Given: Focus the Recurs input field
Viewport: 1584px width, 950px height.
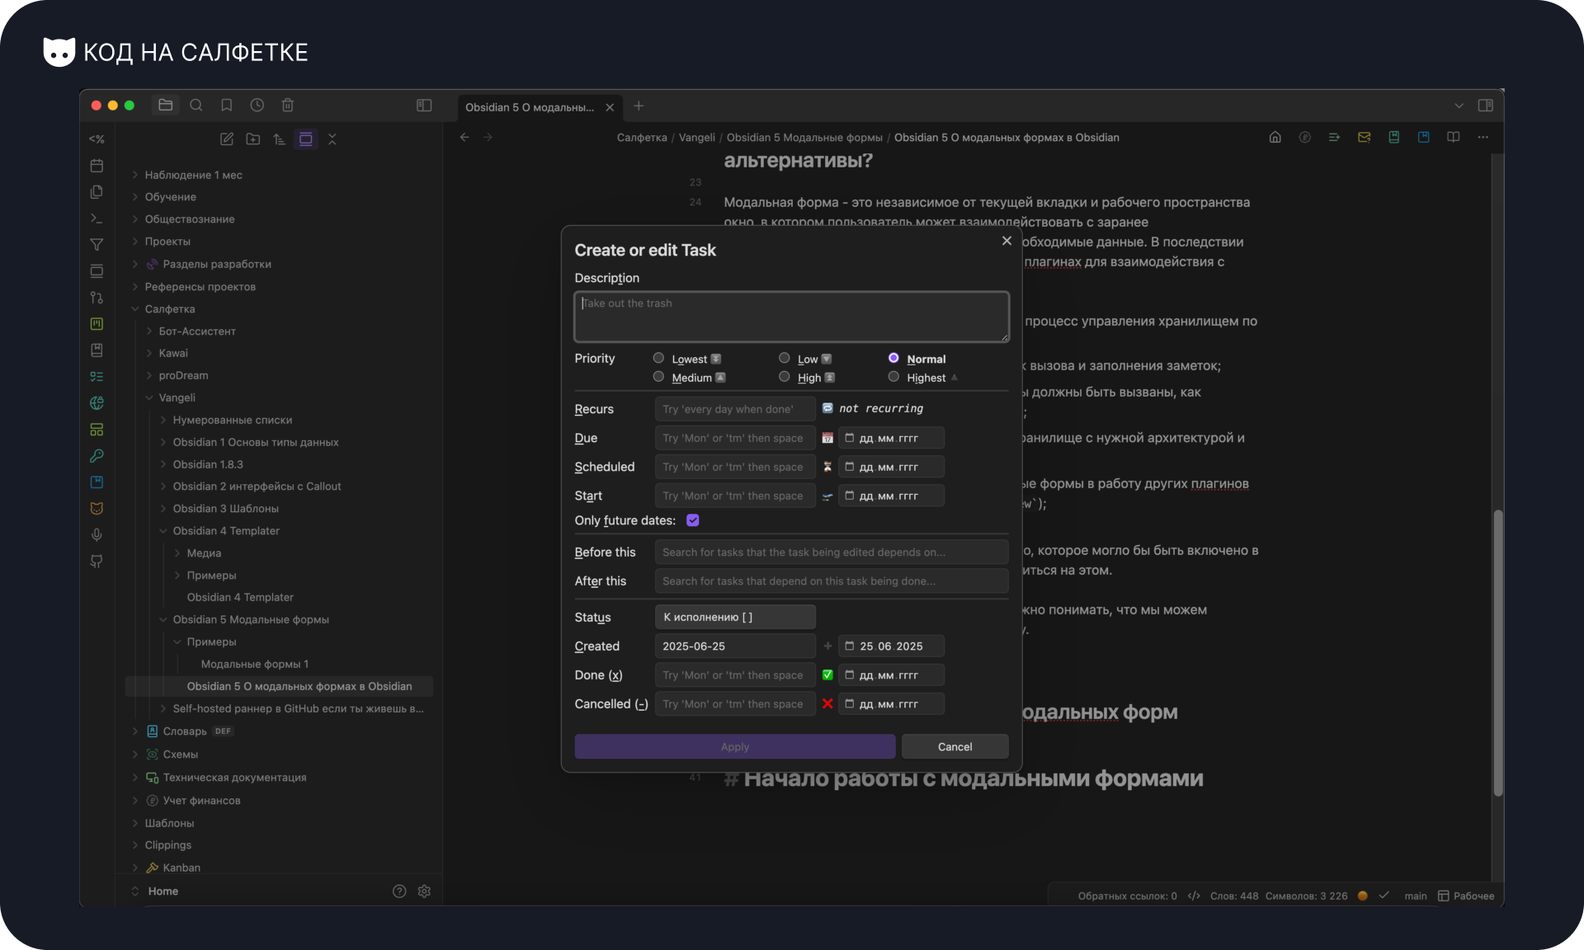Looking at the screenshot, I should [x=735, y=409].
